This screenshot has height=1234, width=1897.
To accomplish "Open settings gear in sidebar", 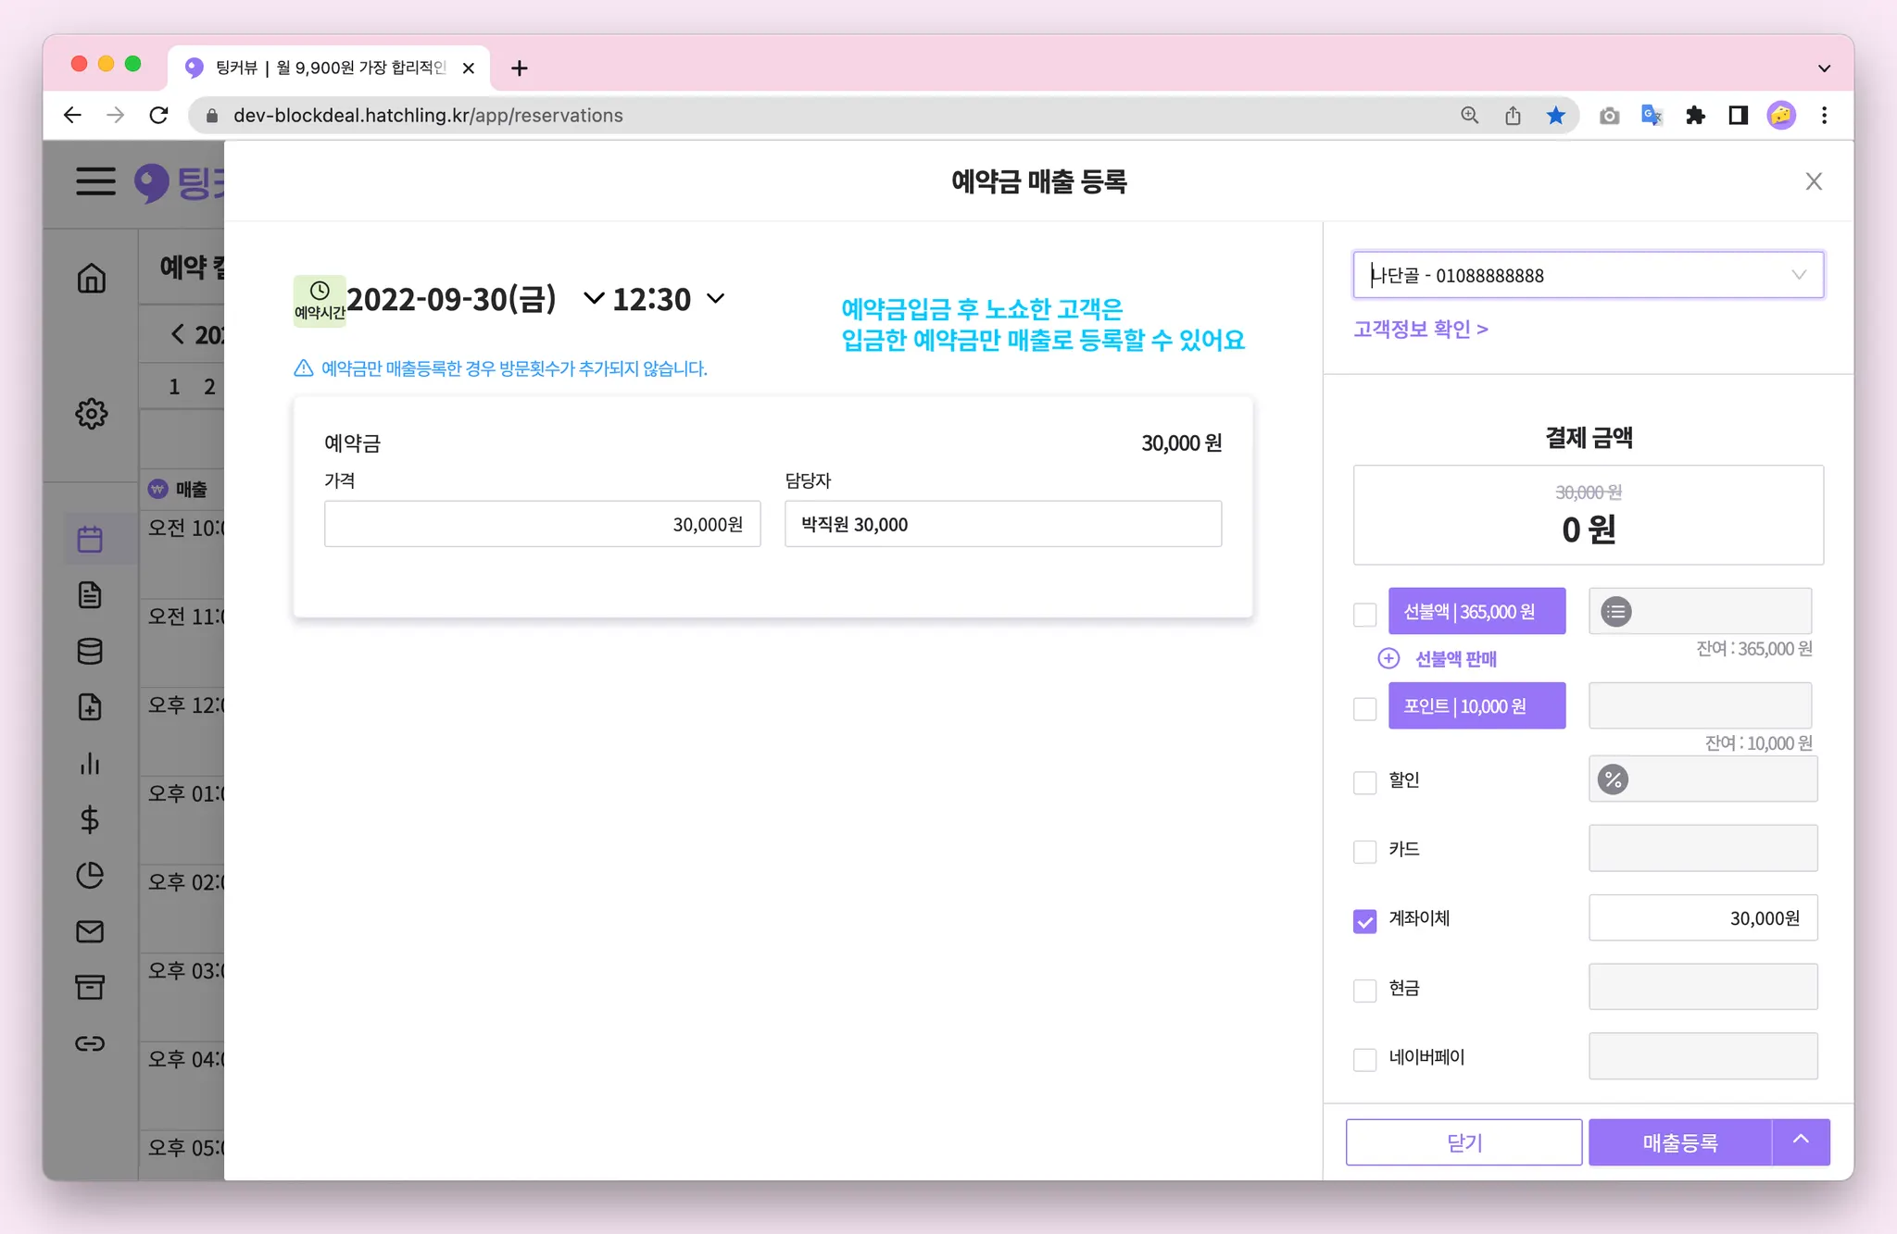I will tap(91, 413).
